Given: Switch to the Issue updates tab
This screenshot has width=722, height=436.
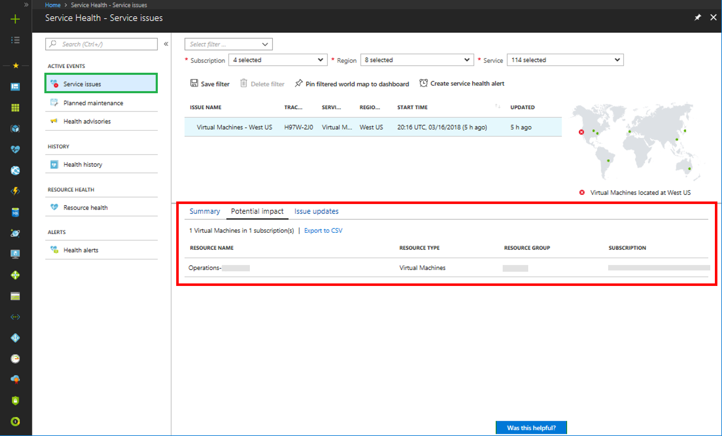Looking at the screenshot, I should coord(316,211).
